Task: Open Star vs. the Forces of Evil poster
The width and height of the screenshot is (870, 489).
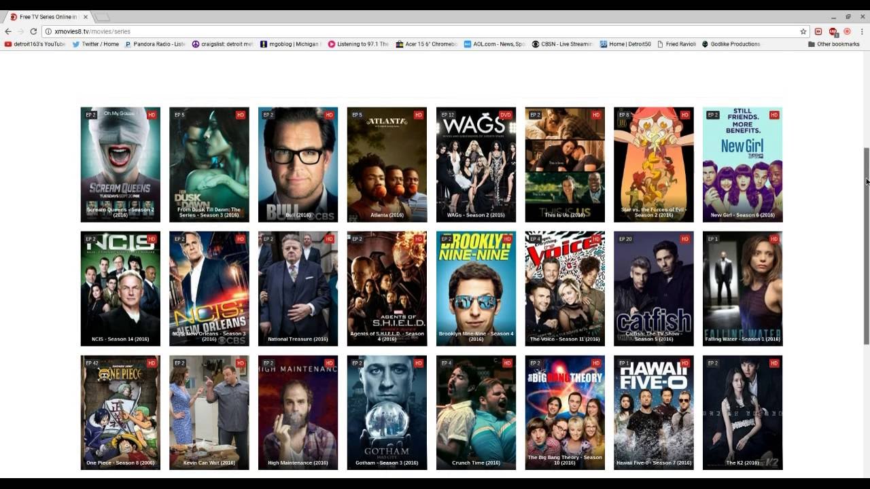Action: [x=654, y=164]
